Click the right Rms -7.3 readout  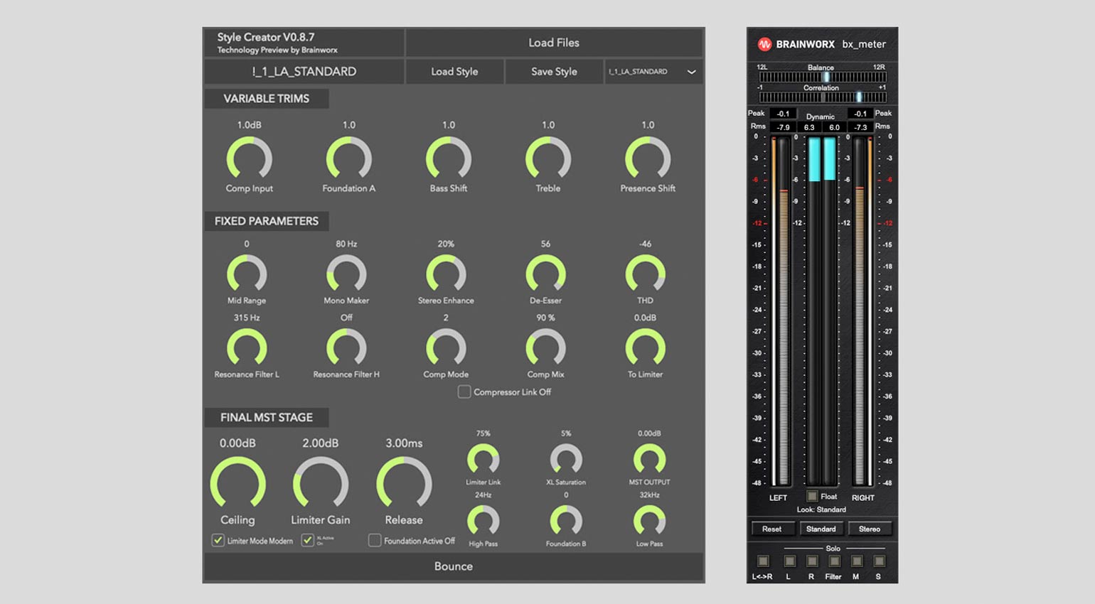(860, 127)
